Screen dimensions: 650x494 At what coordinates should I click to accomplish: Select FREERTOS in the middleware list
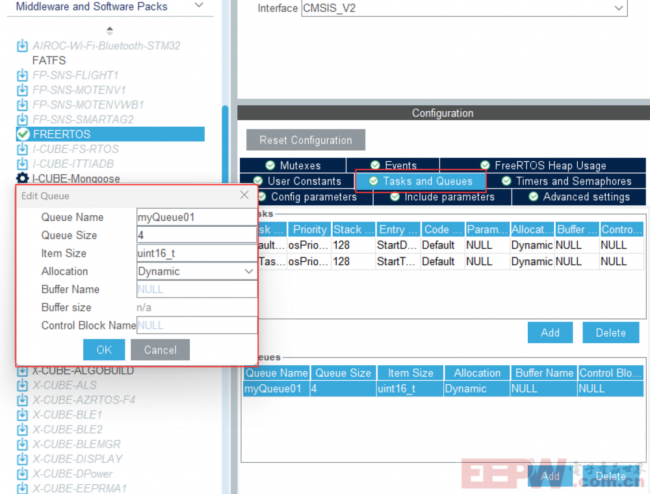[110, 135]
